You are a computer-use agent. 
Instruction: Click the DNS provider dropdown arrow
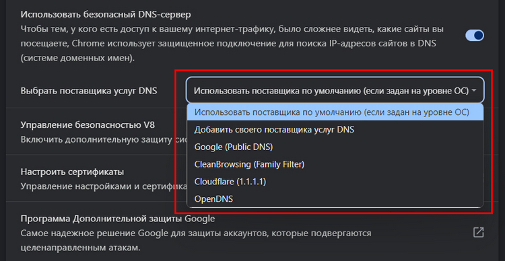(473, 91)
